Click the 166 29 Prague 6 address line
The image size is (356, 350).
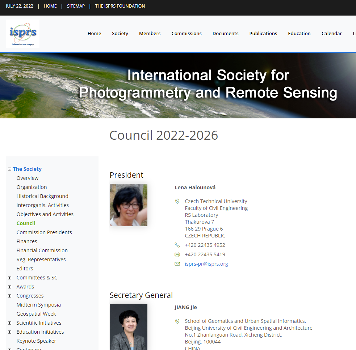[x=204, y=229]
